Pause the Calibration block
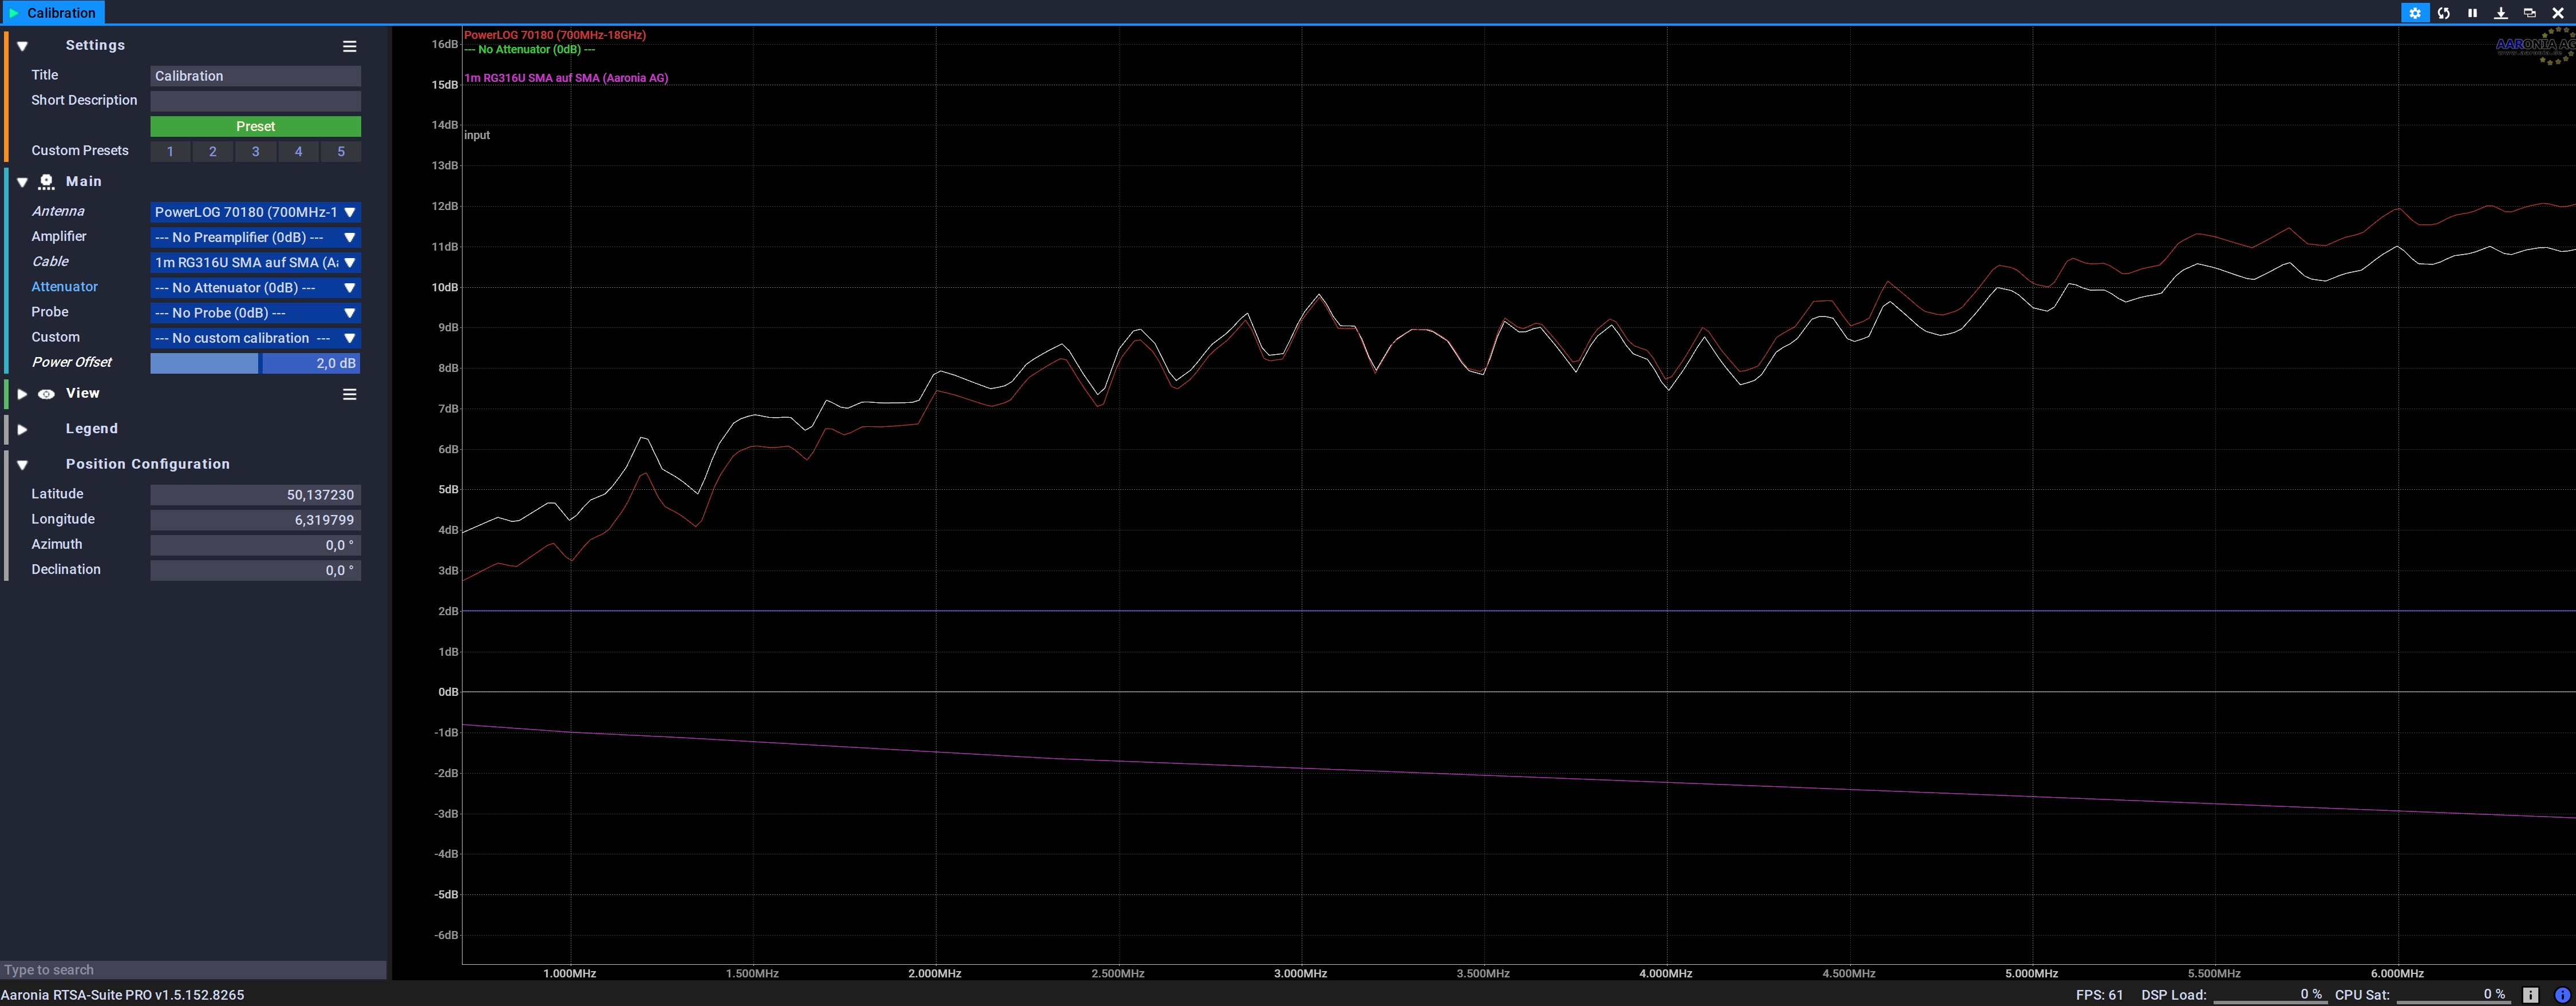This screenshot has height=1006, width=2576. [2472, 13]
